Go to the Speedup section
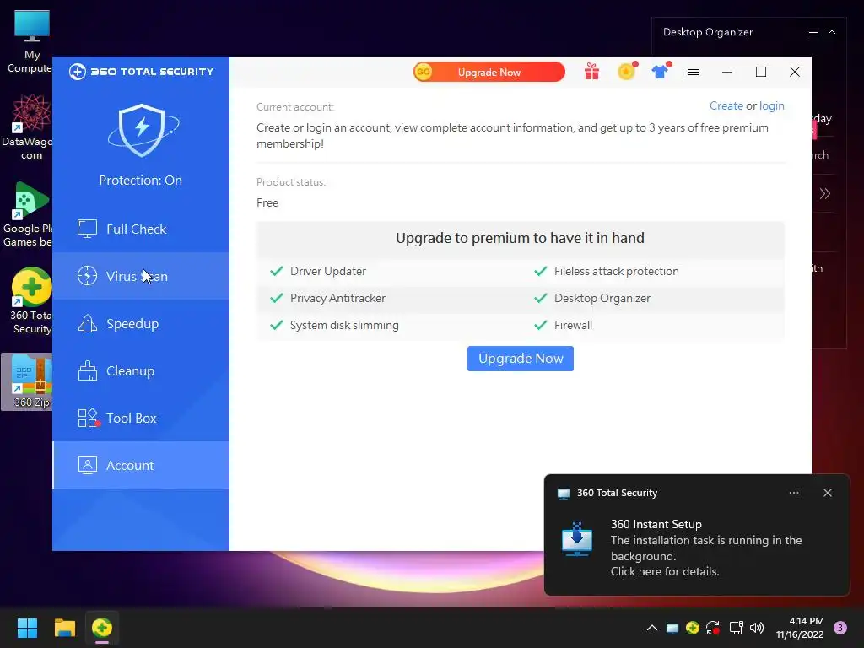The width and height of the screenshot is (864, 648). 141,323
